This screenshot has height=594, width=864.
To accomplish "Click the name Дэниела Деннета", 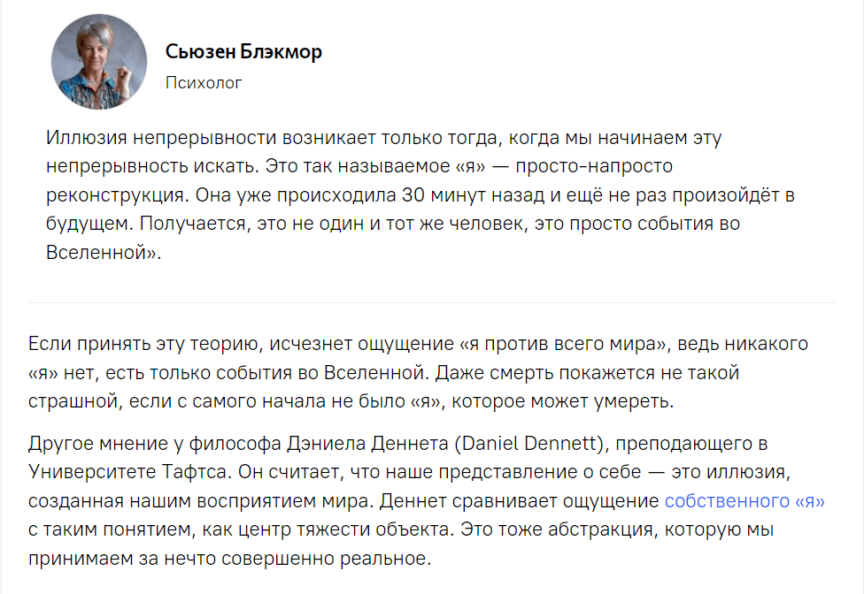I will tap(367, 444).
